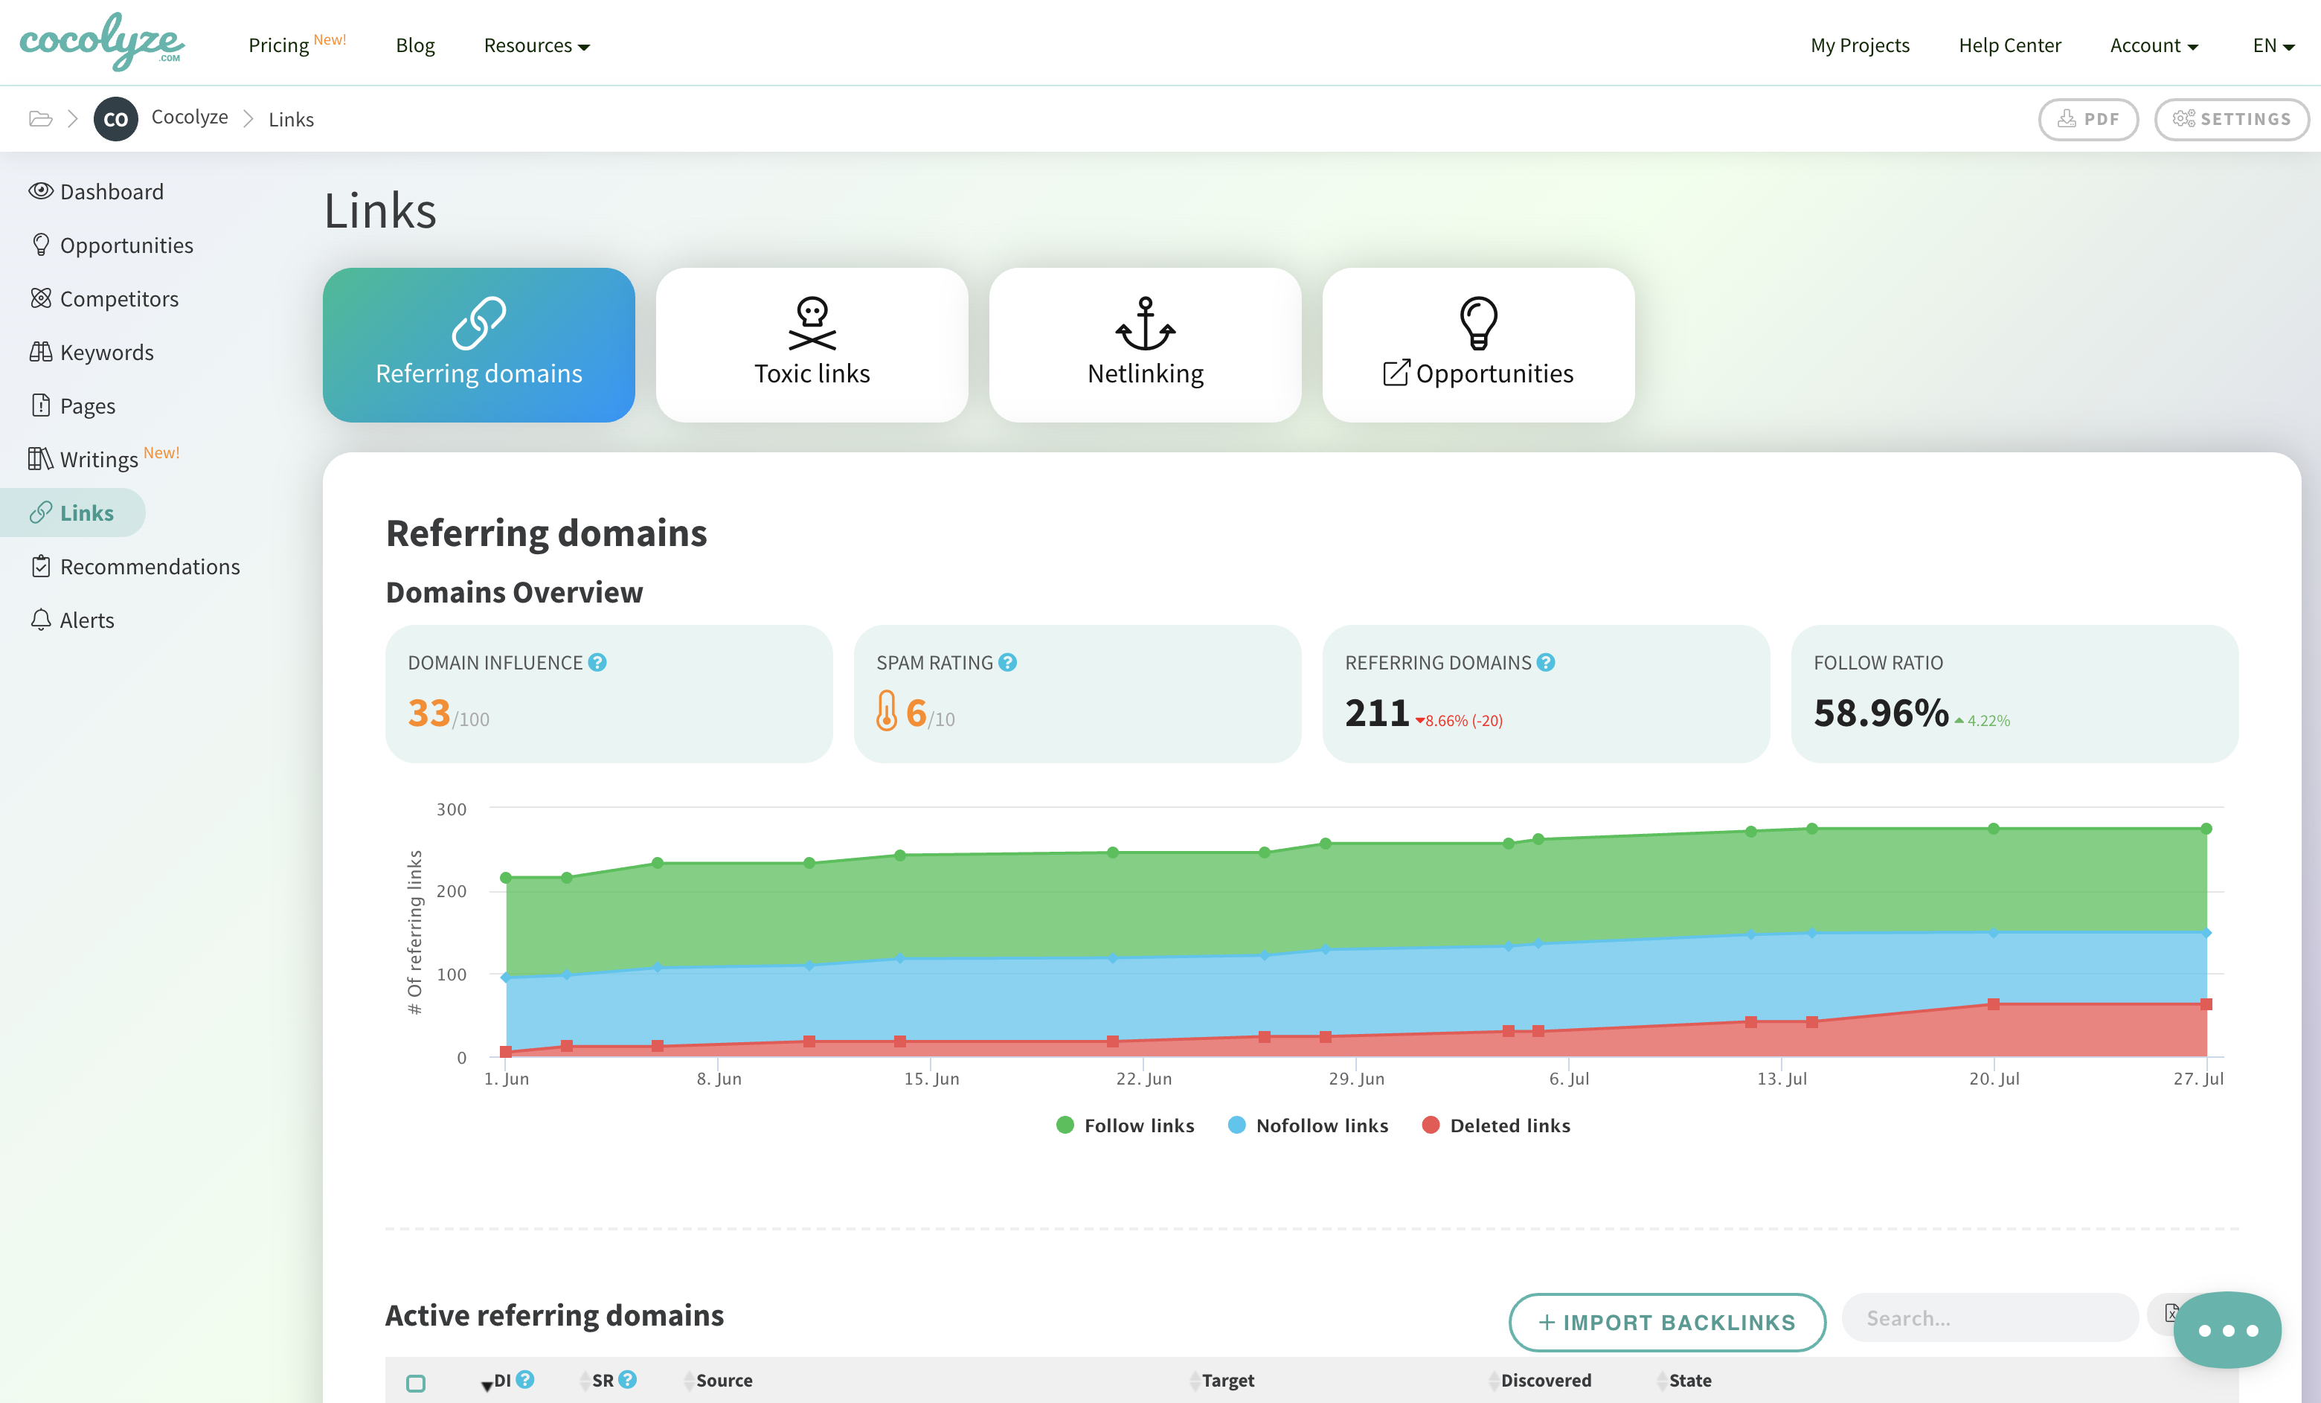Click the CO project avatar icon

[116, 119]
